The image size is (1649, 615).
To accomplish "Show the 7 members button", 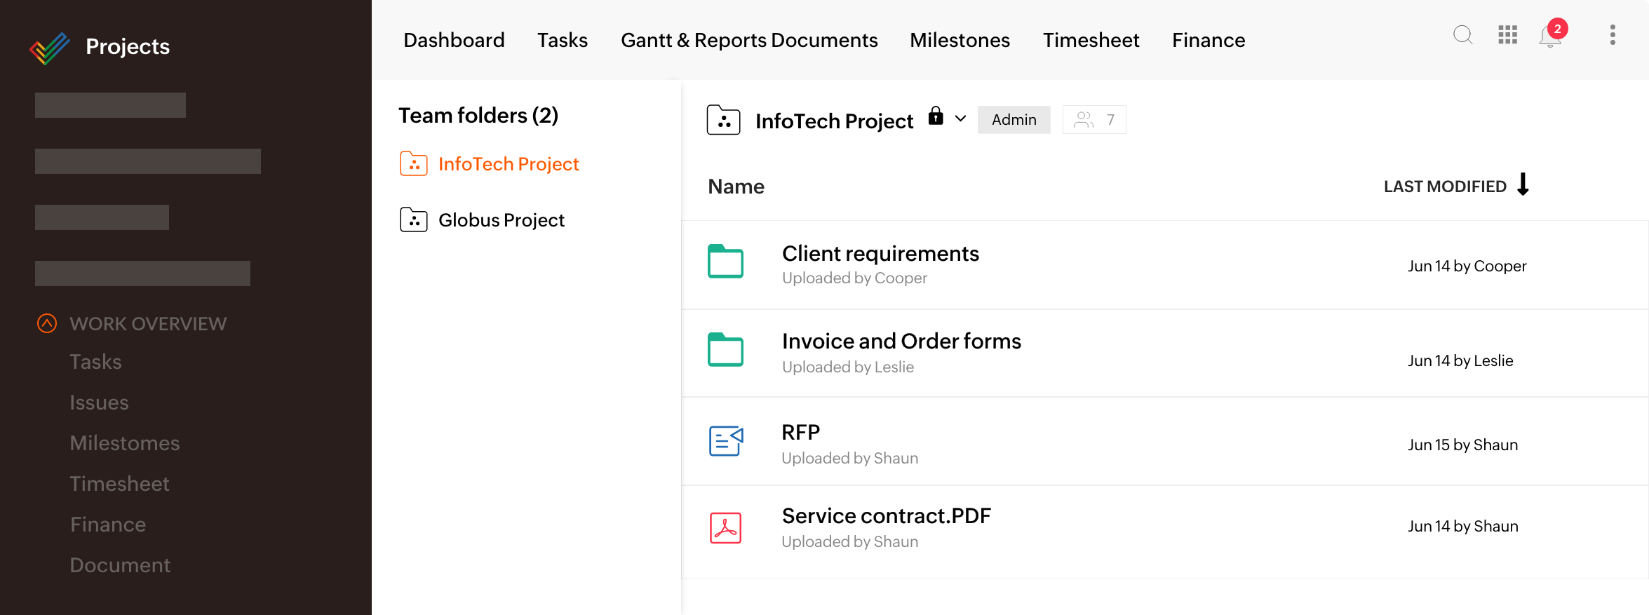I will click(1093, 120).
